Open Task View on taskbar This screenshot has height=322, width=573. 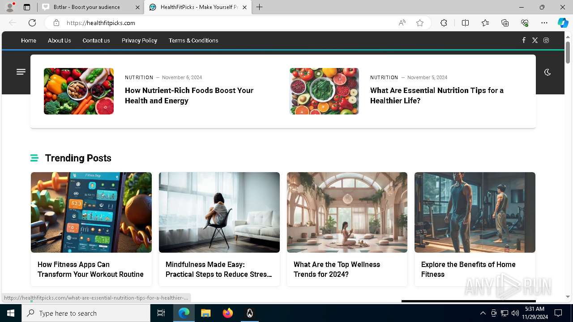point(161,313)
